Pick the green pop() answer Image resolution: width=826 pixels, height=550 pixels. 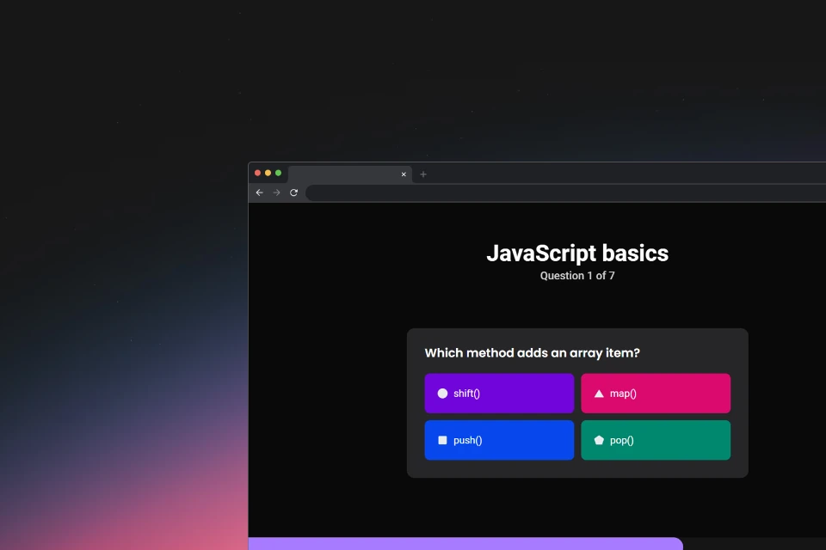pyautogui.click(x=656, y=440)
